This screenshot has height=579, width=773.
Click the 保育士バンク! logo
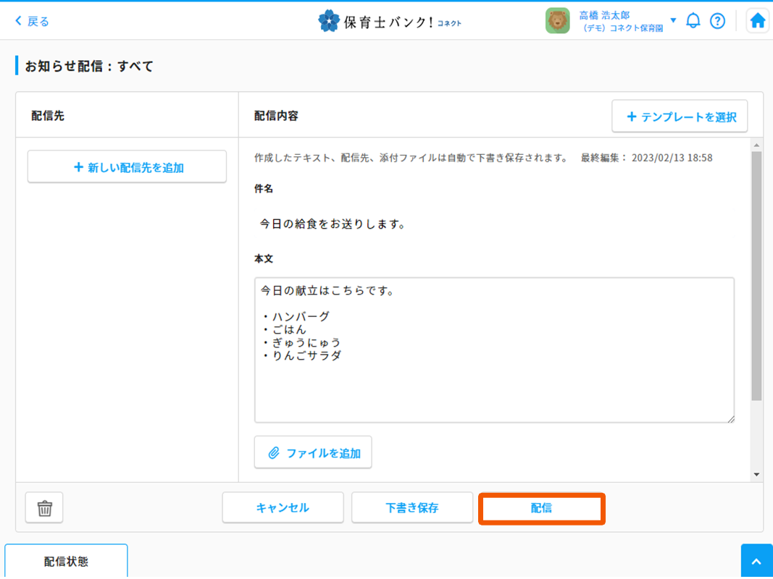click(390, 21)
